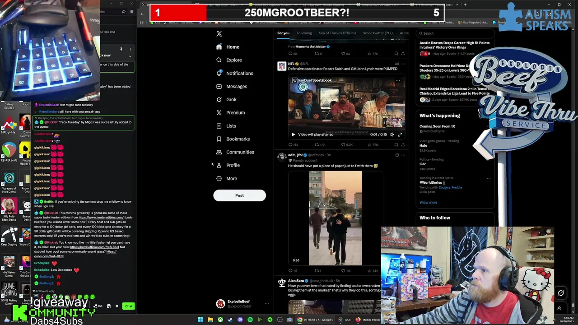The width and height of the screenshot is (578, 325).
Task: Open the adit, jfb! walking video thumbnail
Action: 336,218
